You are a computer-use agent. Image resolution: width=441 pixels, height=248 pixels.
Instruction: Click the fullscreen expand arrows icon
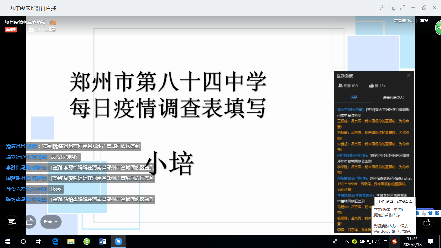click(403, 8)
